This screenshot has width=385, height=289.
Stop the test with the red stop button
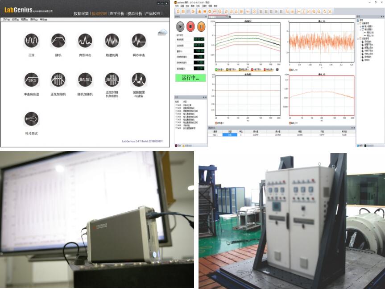click(x=190, y=26)
